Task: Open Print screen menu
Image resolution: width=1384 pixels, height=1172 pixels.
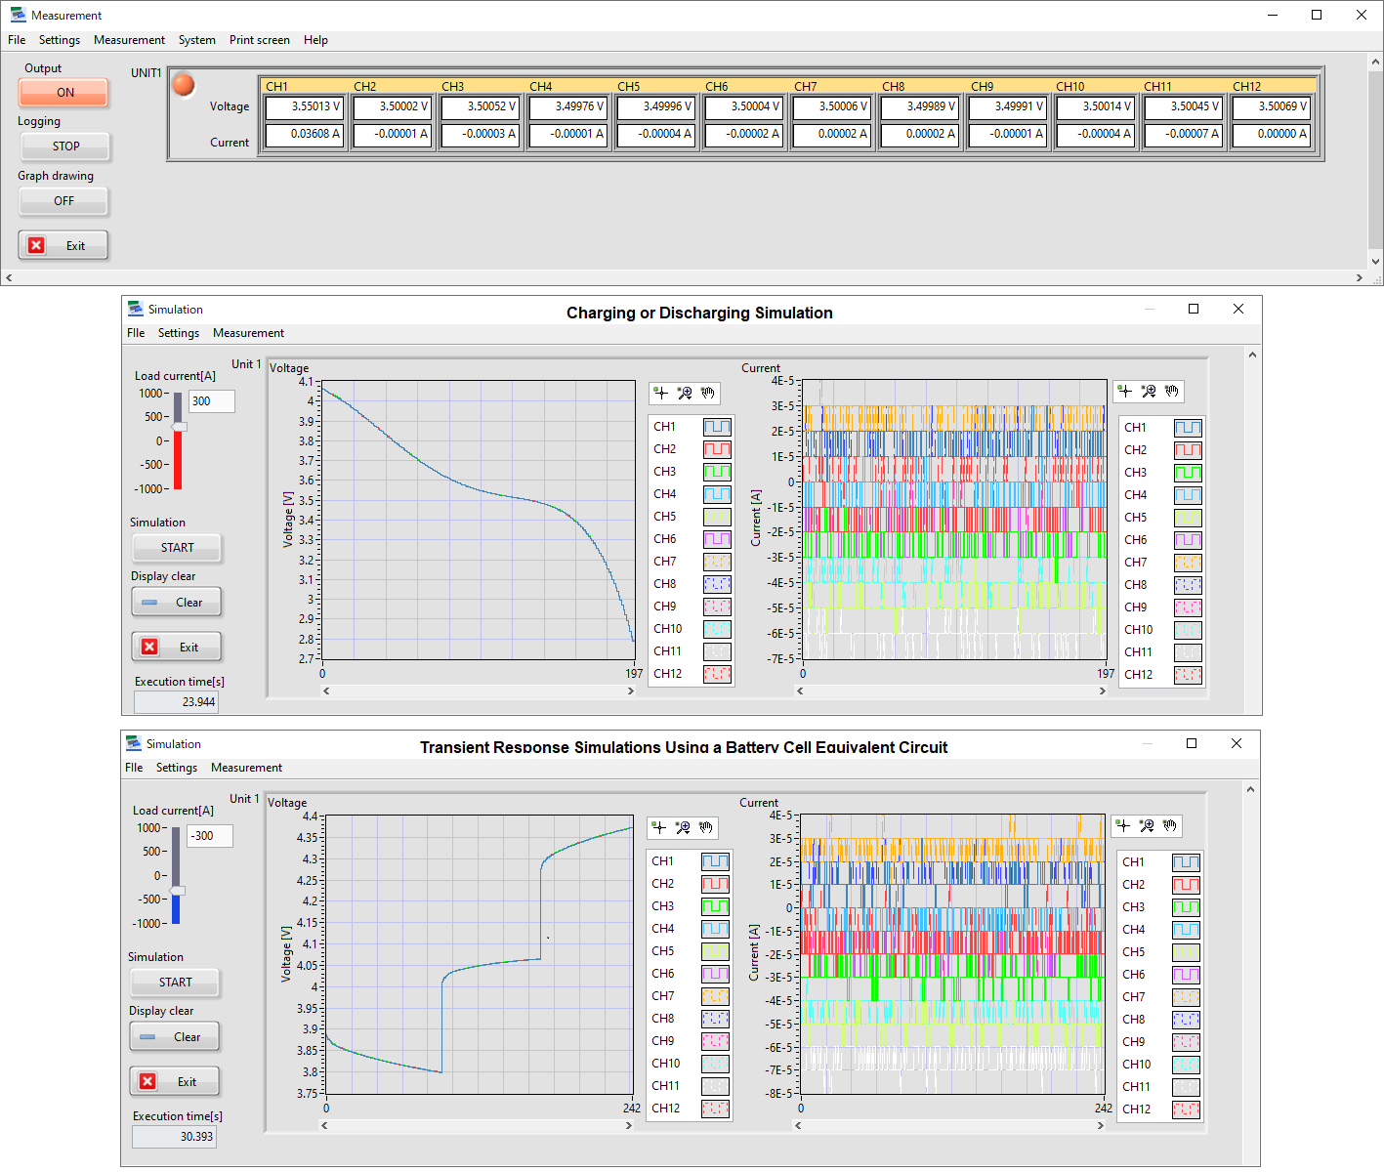Action: [x=260, y=40]
